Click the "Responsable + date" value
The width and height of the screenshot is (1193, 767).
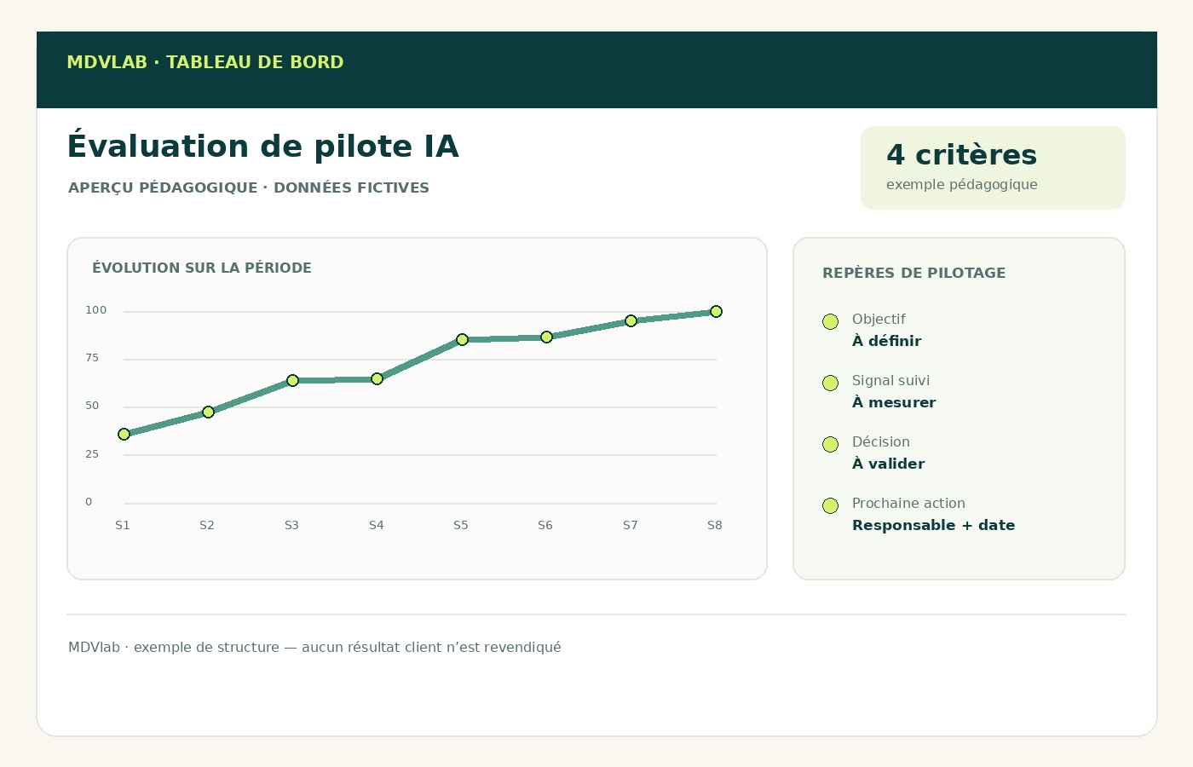click(x=933, y=525)
